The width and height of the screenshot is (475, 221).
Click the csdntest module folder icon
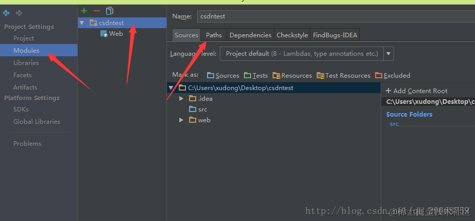click(x=93, y=23)
